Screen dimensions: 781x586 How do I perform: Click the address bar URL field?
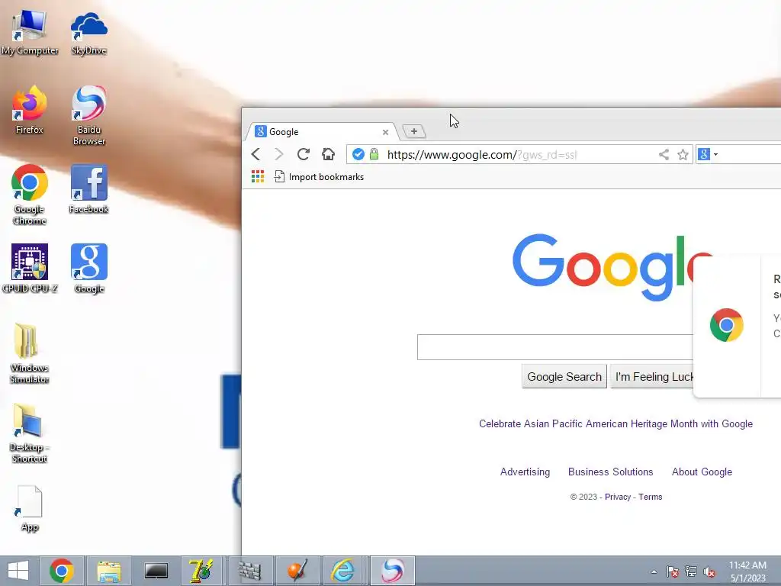pos(518,154)
